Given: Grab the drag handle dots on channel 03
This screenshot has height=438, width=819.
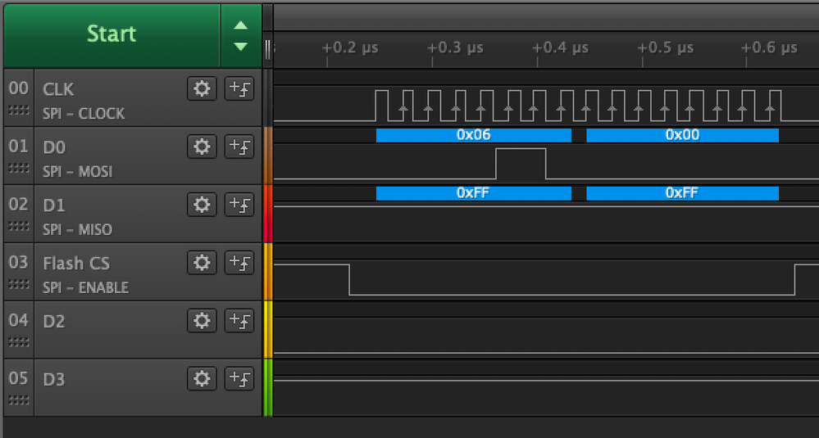Looking at the screenshot, I should [19, 284].
